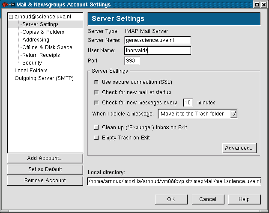Click the Port number field

click(132, 61)
